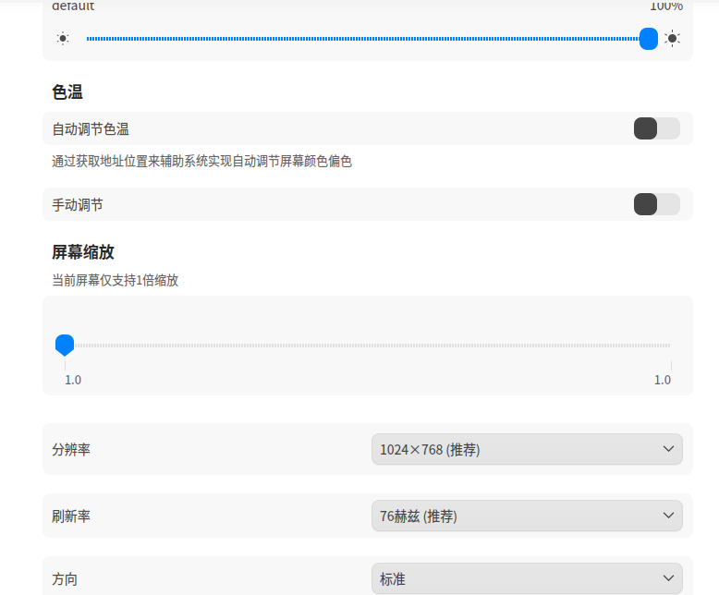The width and height of the screenshot is (719, 595).
Task: Click the chevron arrow on refresh rate box
Action: click(668, 516)
